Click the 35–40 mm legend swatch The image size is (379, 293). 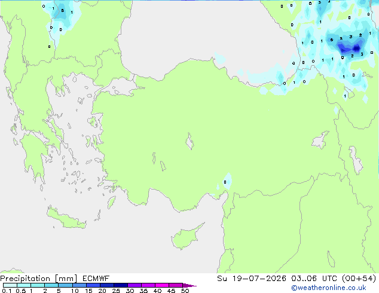(148, 285)
